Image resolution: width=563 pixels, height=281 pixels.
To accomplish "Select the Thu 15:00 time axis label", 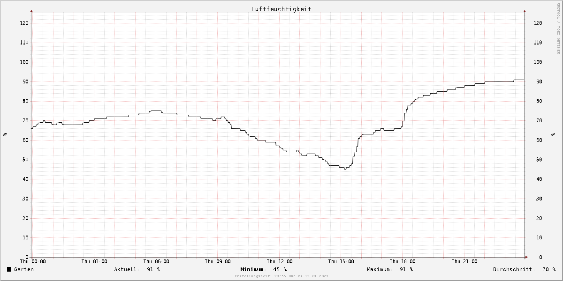I will [x=341, y=261].
